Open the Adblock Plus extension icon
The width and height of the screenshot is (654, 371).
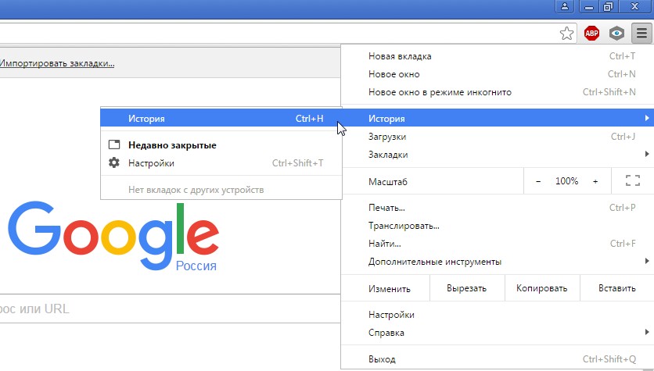(x=591, y=34)
